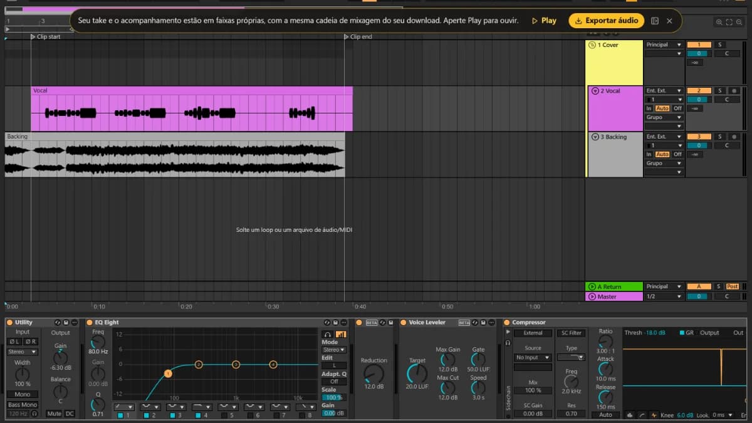This screenshot has height=423, width=752.
Task: Collapse the Compressor sidechain triangle
Action: point(508,332)
